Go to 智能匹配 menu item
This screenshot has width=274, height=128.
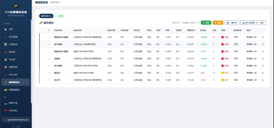15,67
